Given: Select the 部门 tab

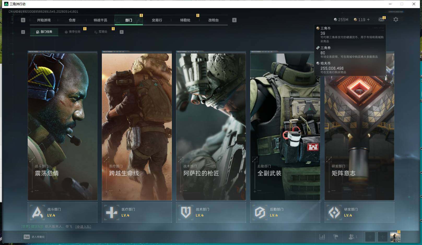Looking at the screenshot, I should click(128, 20).
